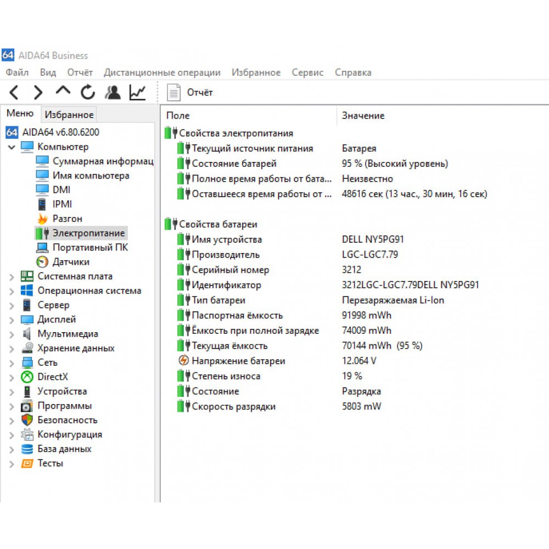Select the Разгон flame icon
549x549 pixels.
click(42, 219)
